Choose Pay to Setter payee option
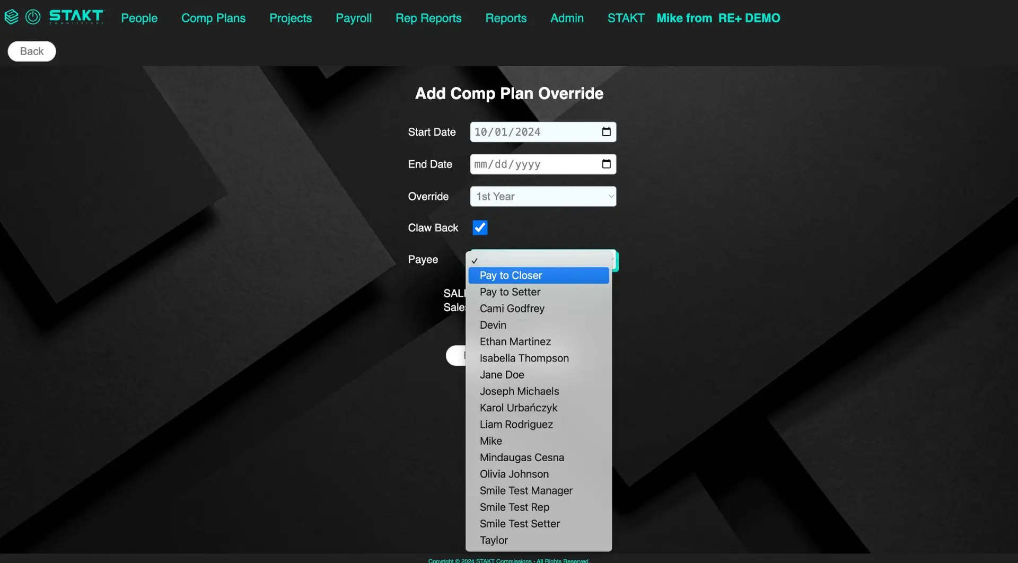The height and width of the screenshot is (563, 1018). point(539,292)
